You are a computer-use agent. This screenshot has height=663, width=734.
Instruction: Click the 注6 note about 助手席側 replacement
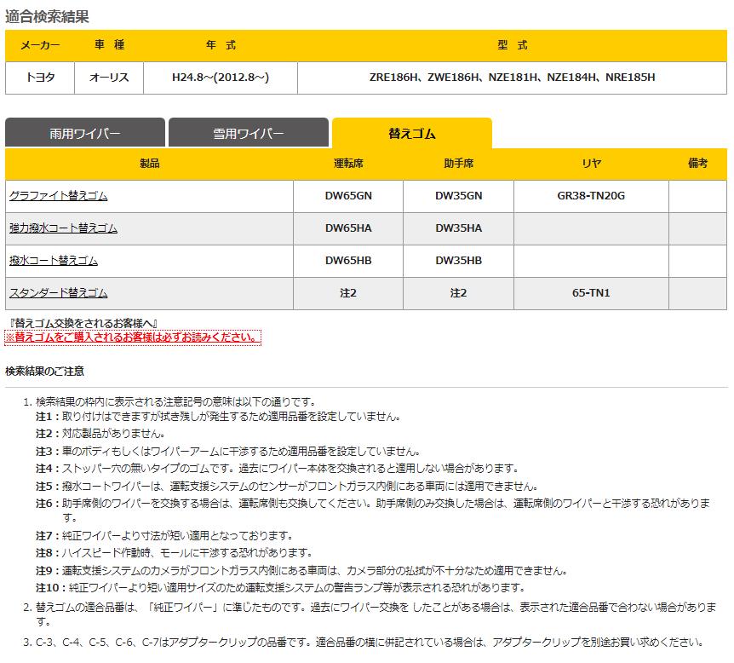[x=373, y=510]
